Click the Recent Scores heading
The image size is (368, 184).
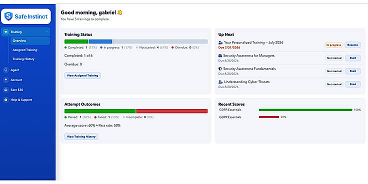pos(231,104)
